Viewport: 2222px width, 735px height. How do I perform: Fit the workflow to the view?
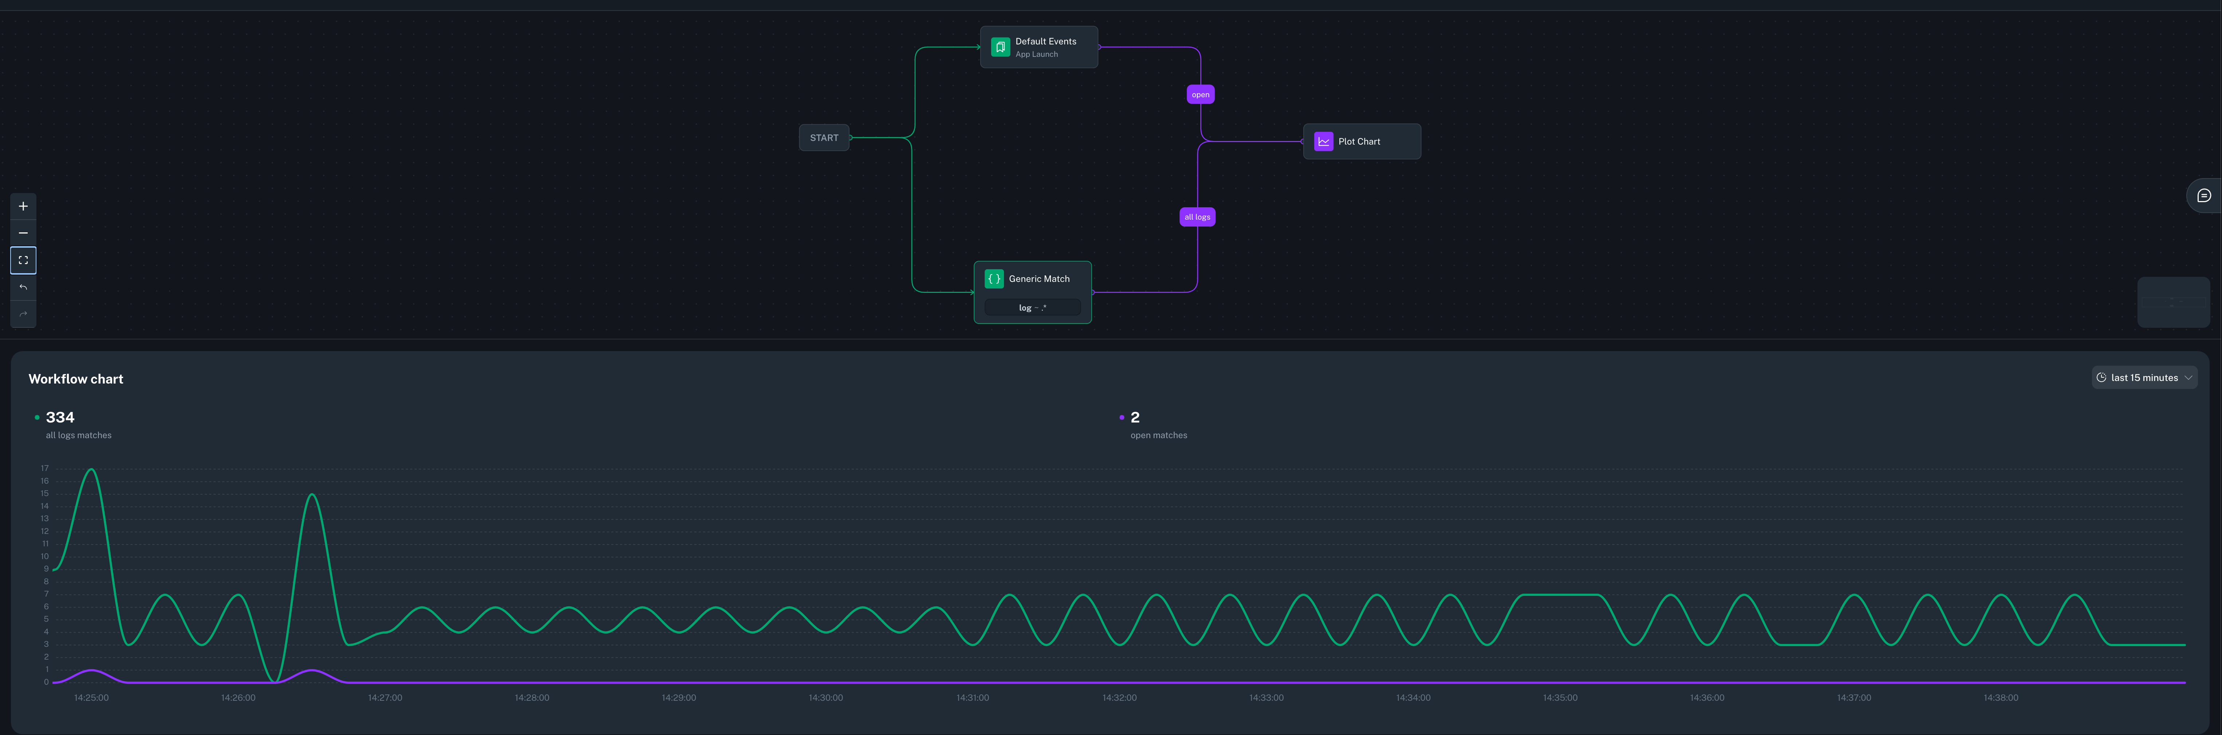point(23,260)
